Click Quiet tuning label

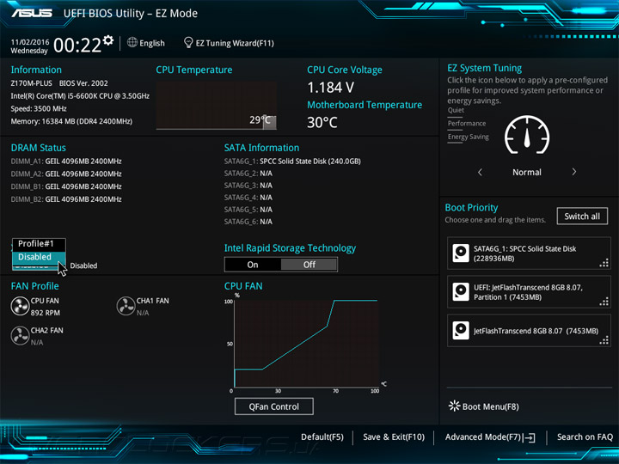[456, 110]
